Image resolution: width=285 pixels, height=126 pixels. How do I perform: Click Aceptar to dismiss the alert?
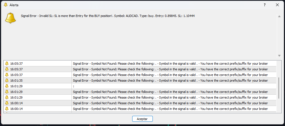click(x=142, y=119)
